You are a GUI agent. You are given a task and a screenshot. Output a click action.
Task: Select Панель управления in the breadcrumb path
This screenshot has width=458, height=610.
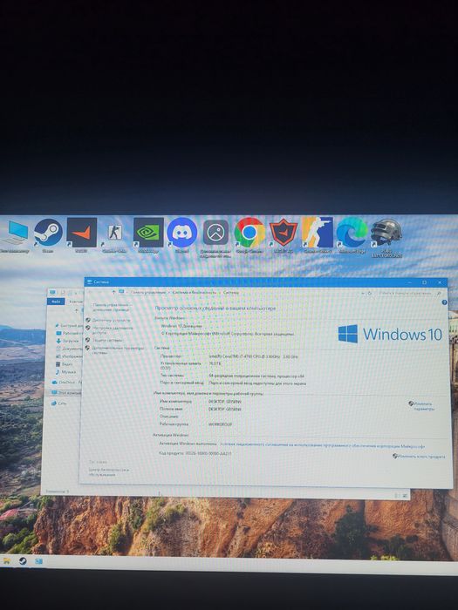pyautogui.click(x=148, y=292)
